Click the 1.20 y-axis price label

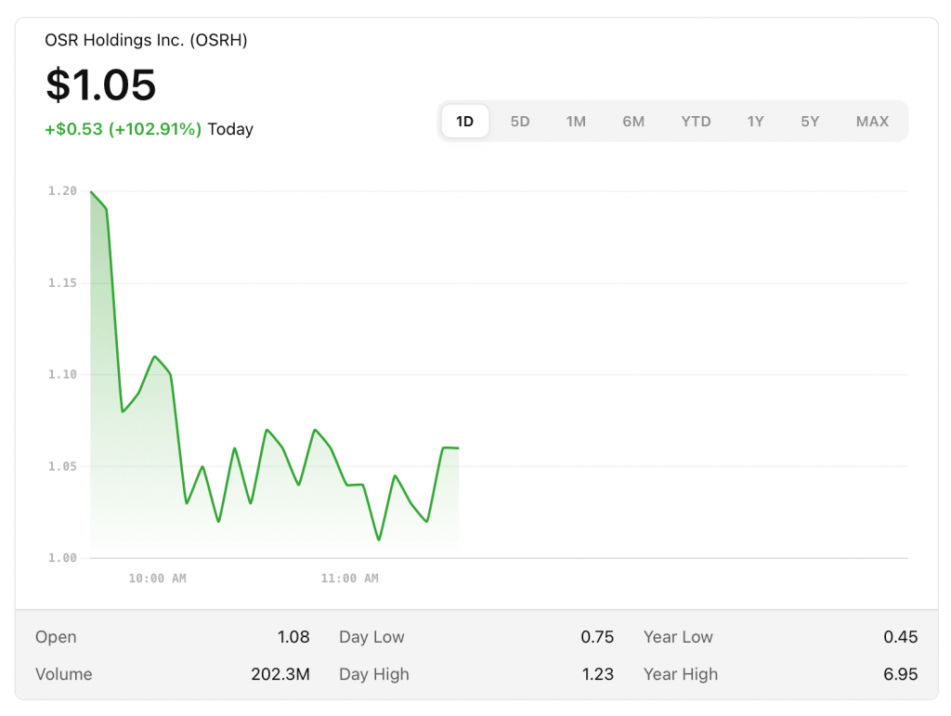(x=62, y=190)
